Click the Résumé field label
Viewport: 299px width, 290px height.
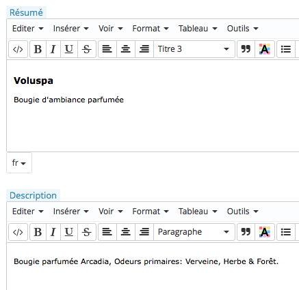(x=26, y=12)
